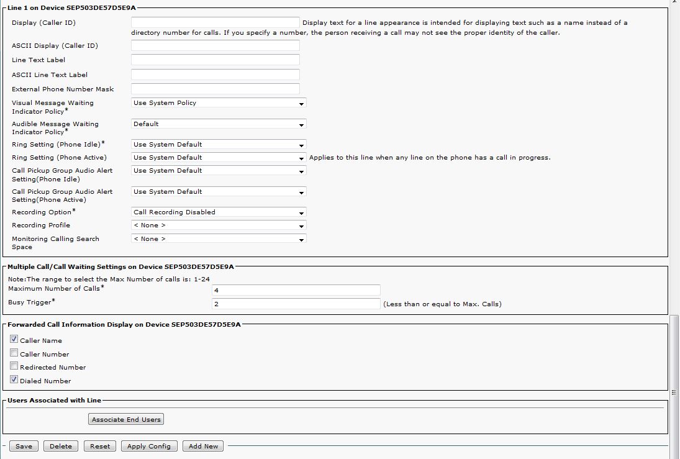Click the Display (Caller ID) text field

tap(215, 23)
